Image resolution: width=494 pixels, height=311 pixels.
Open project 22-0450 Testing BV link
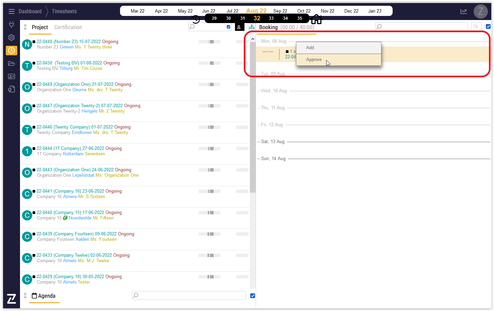coord(78,63)
